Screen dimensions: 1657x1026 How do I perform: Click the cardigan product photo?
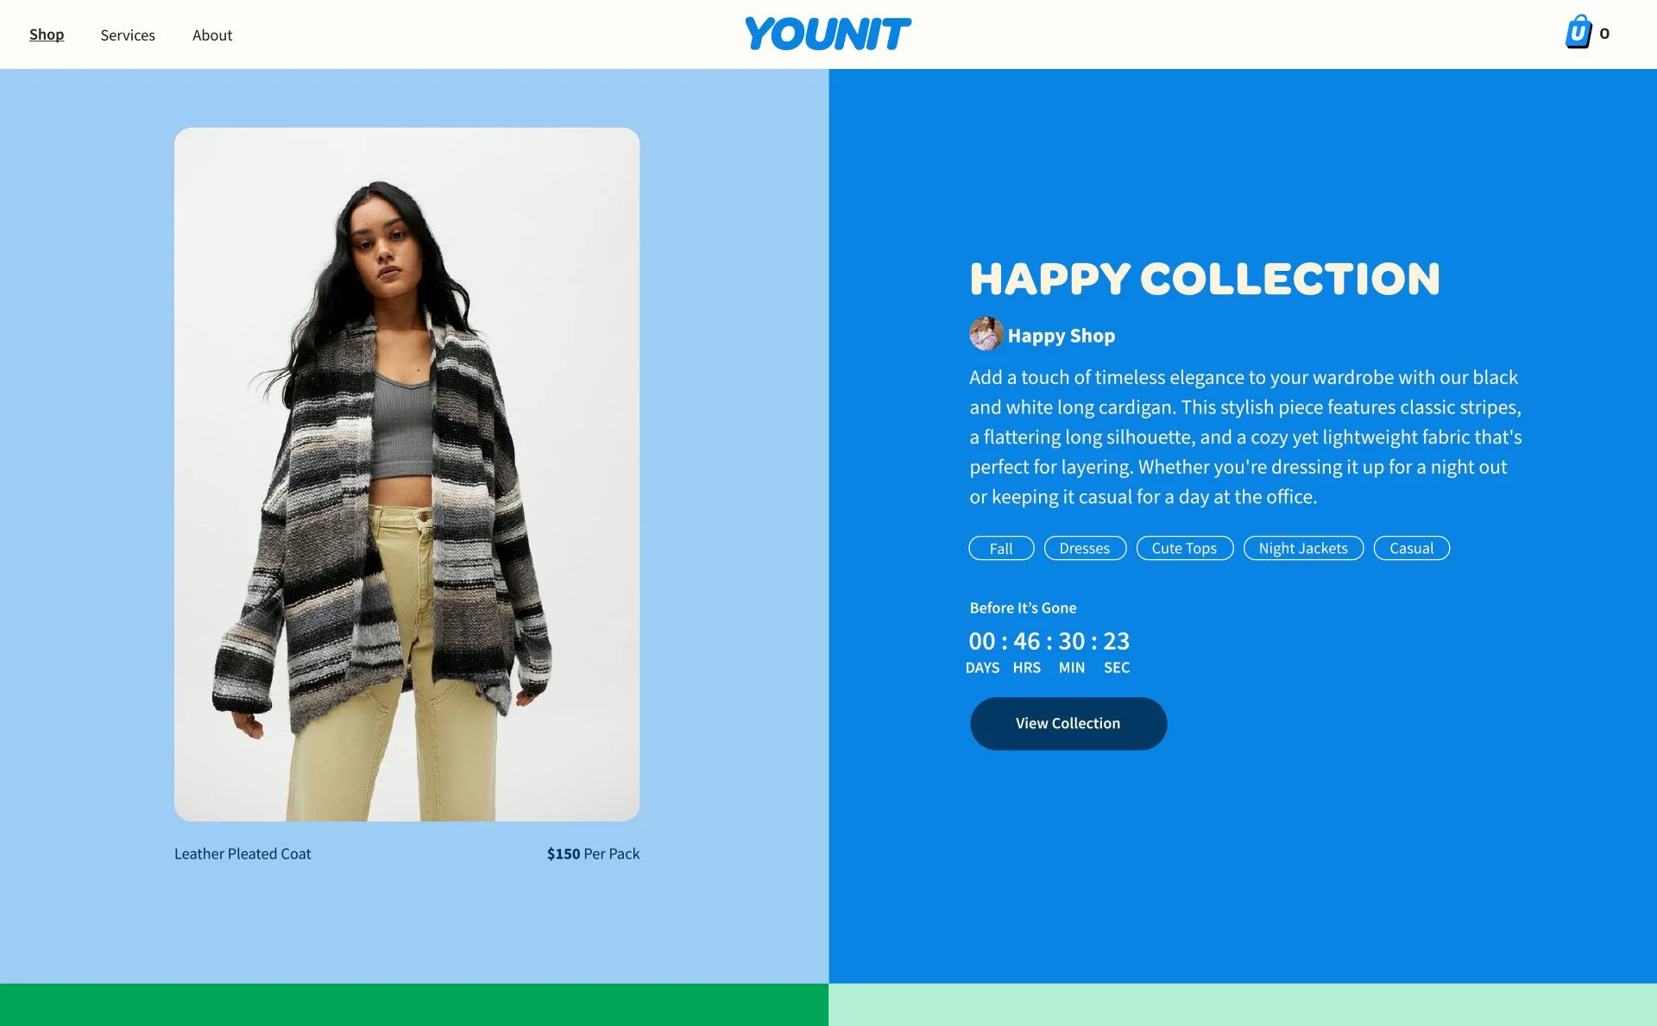(x=406, y=475)
